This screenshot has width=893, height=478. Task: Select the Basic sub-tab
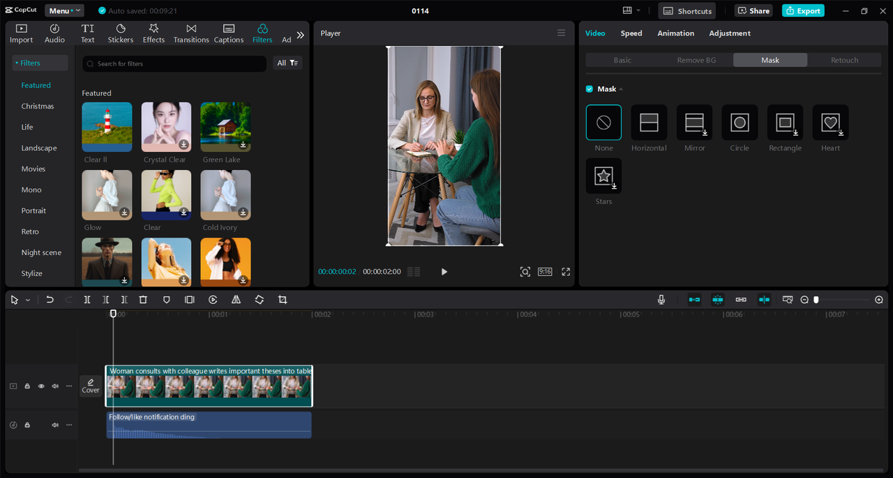pos(622,60)
